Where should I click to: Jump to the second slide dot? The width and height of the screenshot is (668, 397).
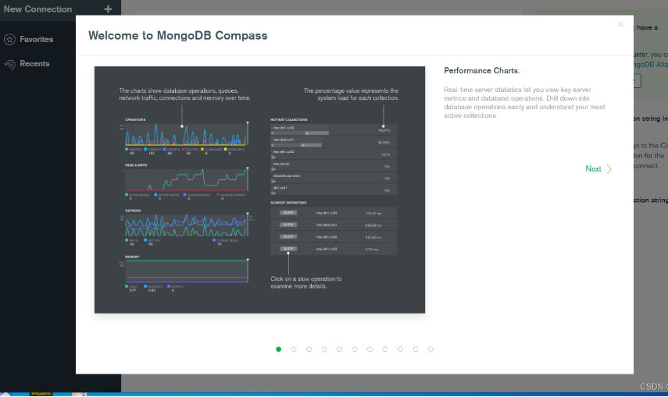pyautogui.click(x=294, y=349)
